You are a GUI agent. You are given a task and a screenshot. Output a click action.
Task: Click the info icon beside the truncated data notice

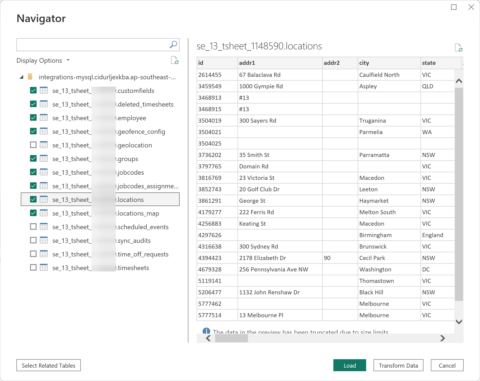pos(206,331)
